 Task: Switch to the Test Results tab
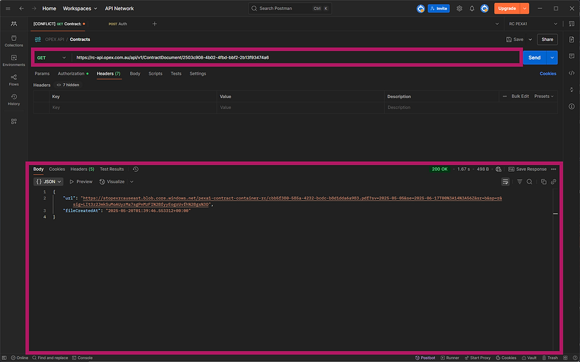[112, 169]
